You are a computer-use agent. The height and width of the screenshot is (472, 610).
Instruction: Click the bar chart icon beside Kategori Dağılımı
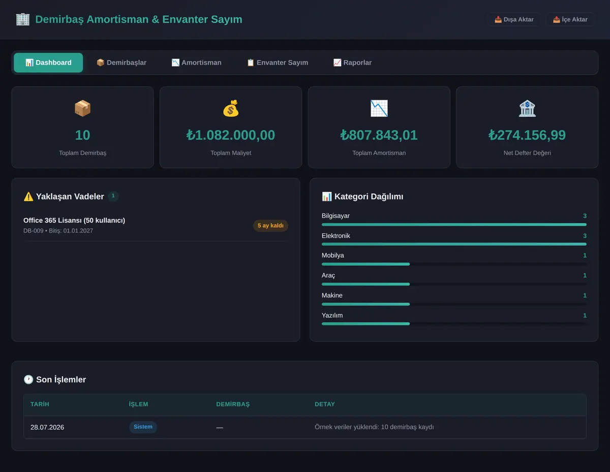click(x=327, y=196)
